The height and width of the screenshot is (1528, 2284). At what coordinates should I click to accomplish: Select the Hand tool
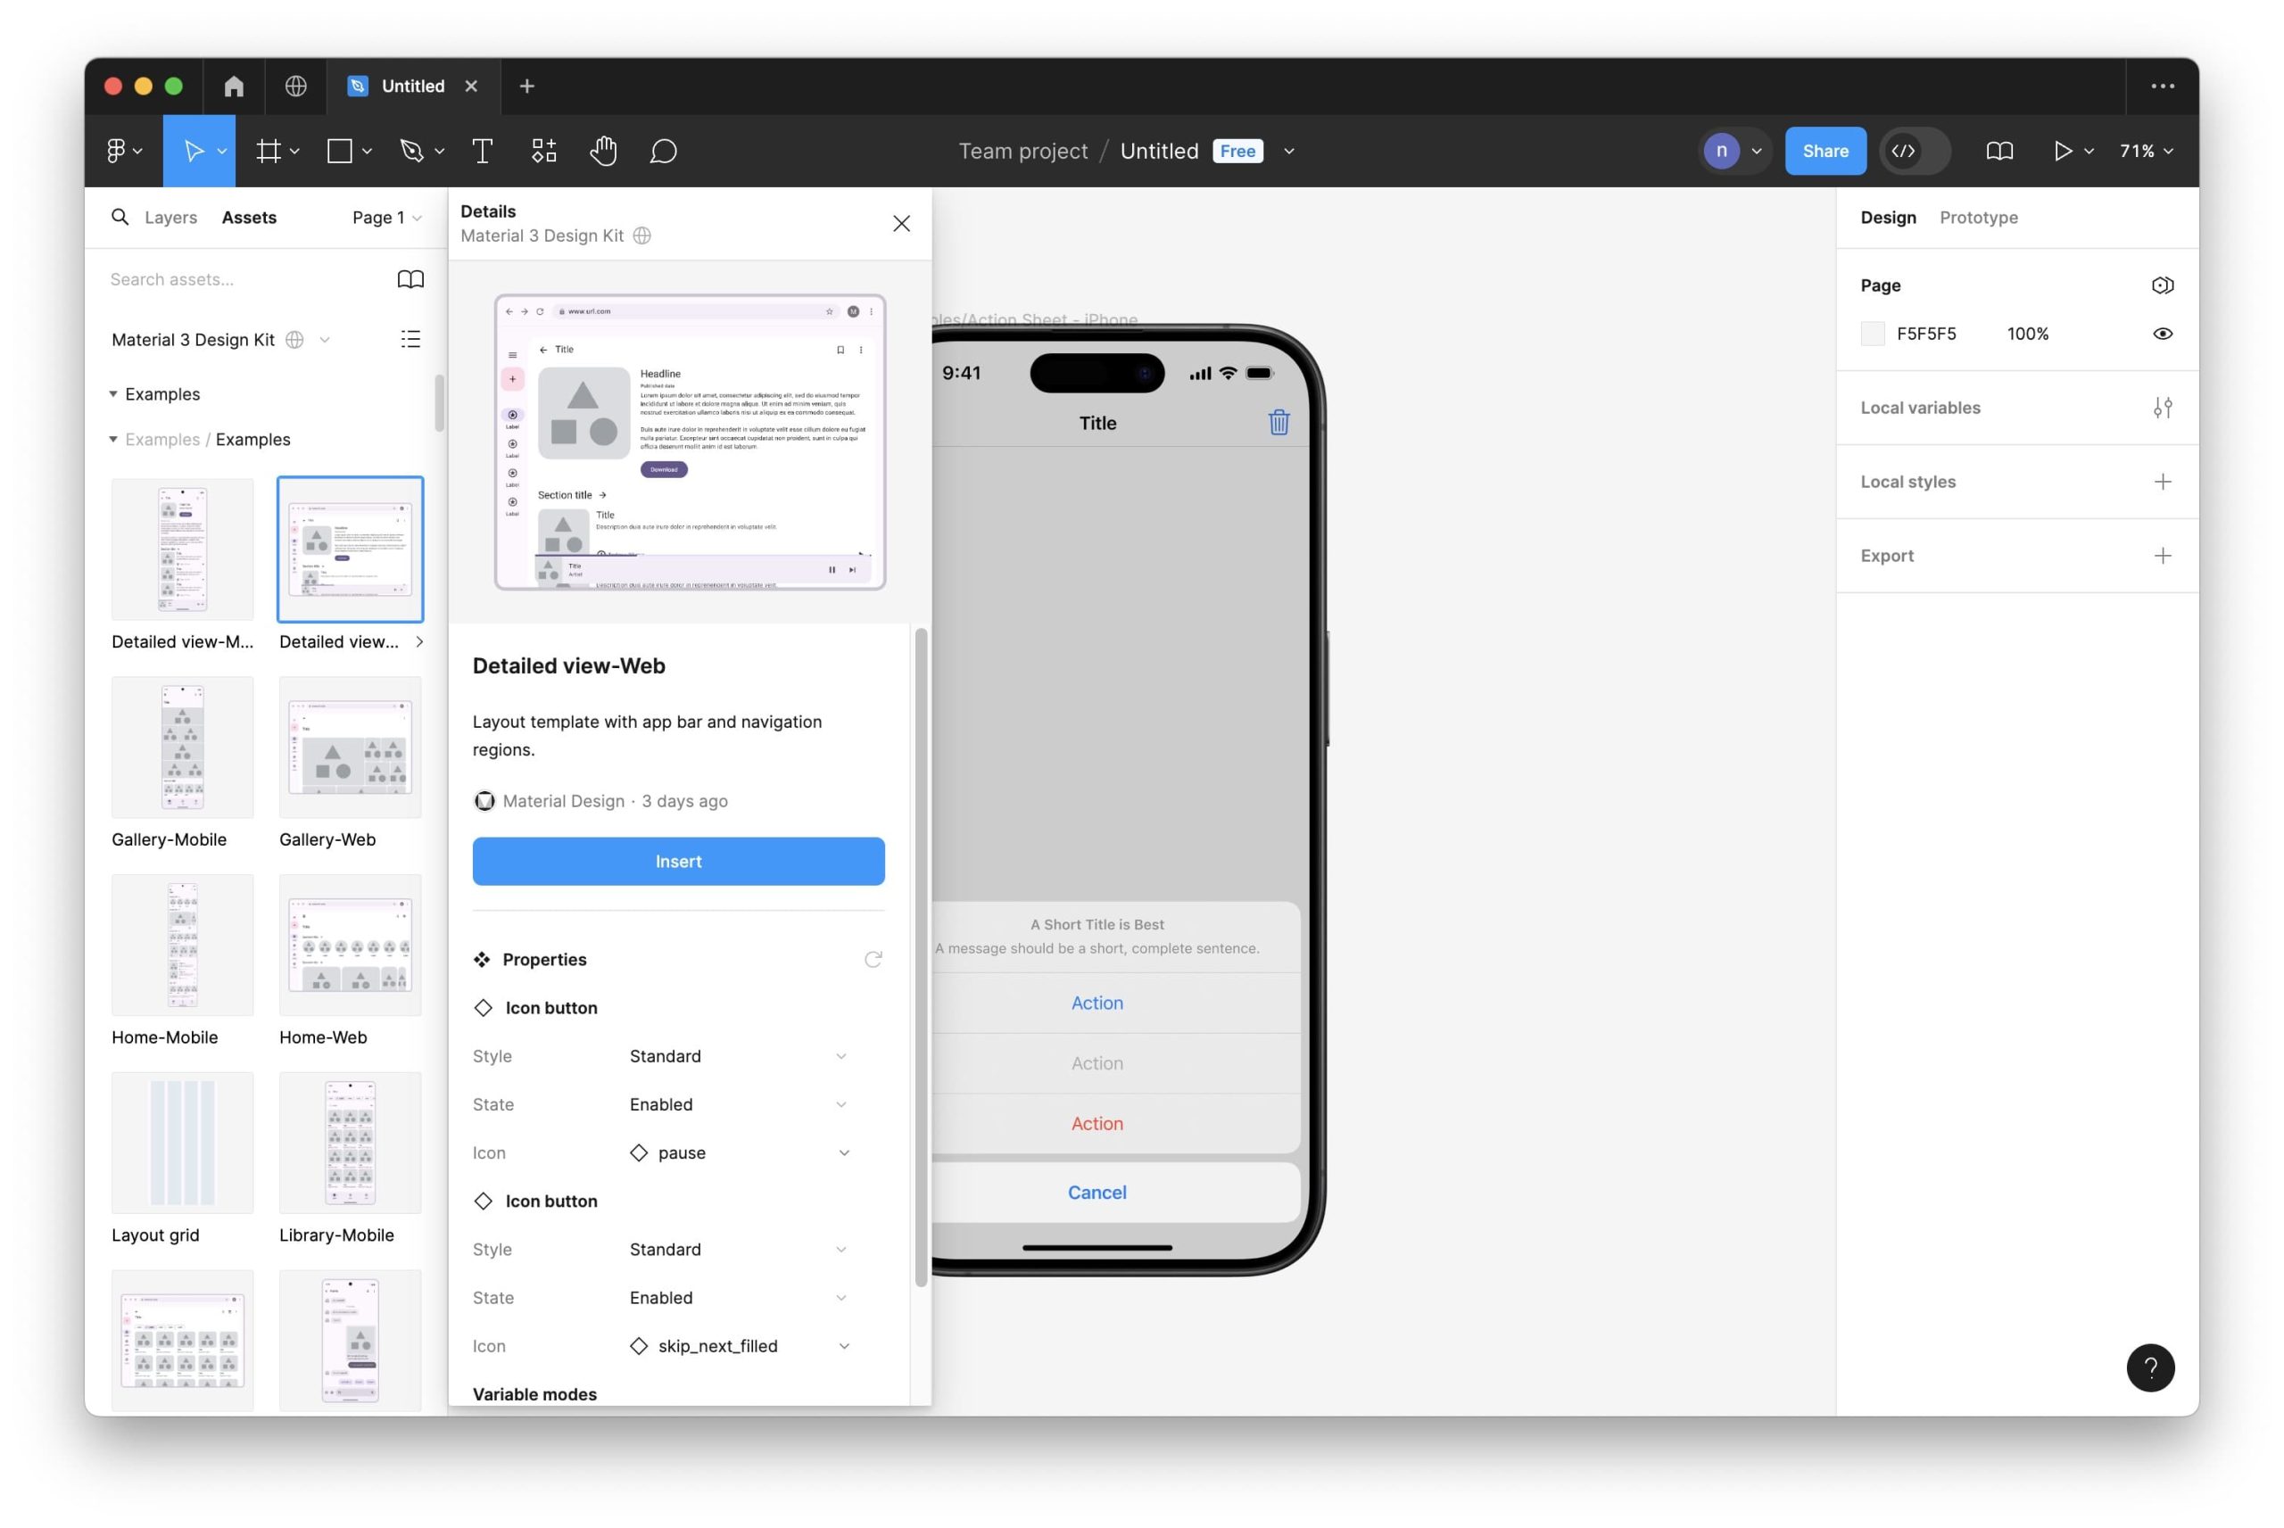tap(603, 151)
